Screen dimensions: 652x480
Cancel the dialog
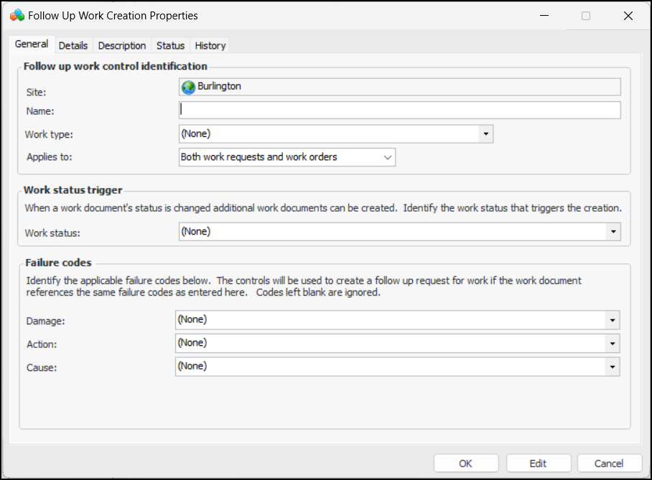coord(609,463)
